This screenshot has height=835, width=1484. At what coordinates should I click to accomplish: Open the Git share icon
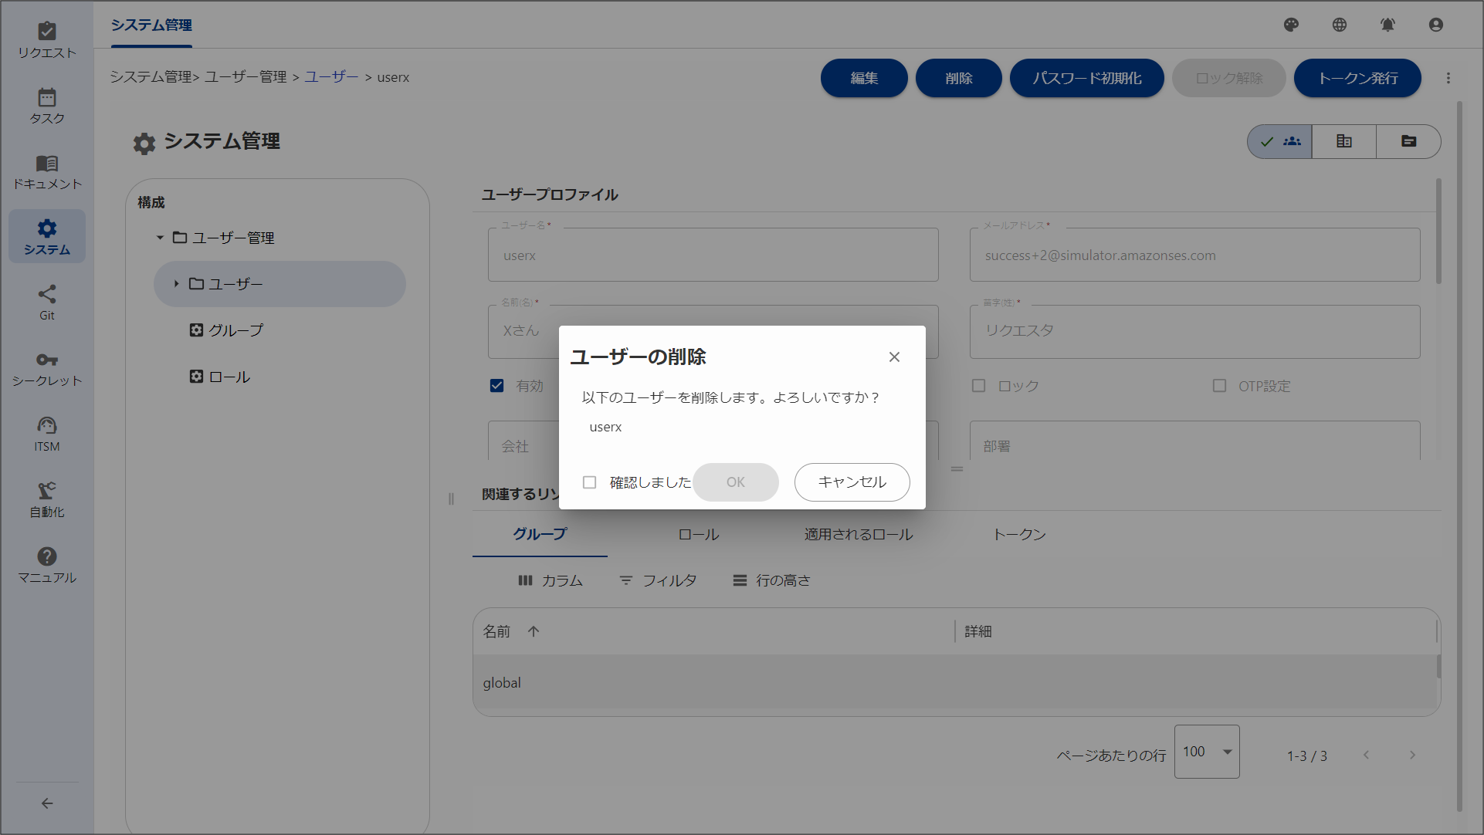click(x=47, y=303)
